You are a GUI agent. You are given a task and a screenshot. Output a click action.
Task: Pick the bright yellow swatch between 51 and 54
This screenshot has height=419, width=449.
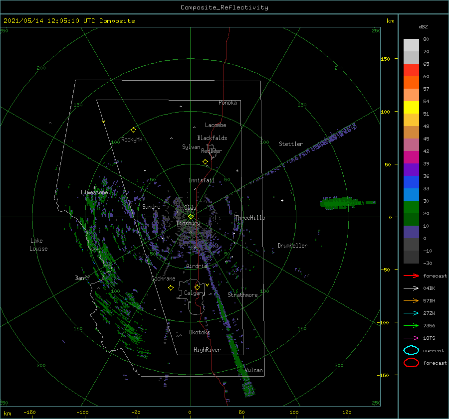tap(411, 108)
